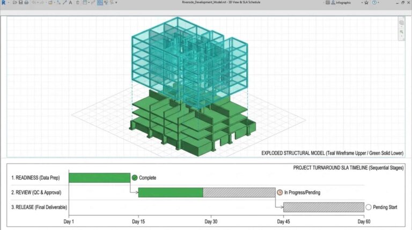Click the Day 45 timeline axis marker
This screenshot has height=230, width=412.
(283, 221)
